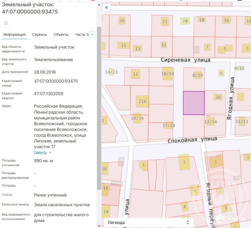Click the favorite star icon
Viewport: 251px width, 228px height.
pos(6,23)
